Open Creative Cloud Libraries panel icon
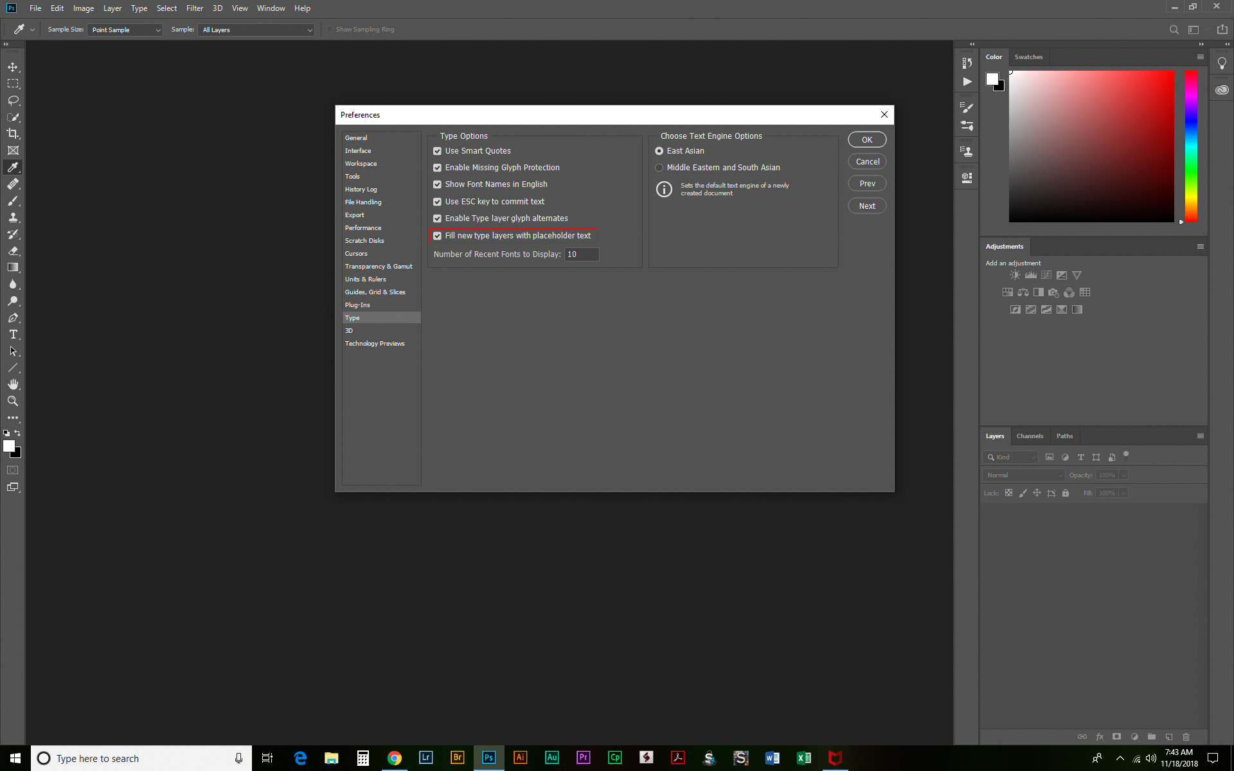 click(1222, 90)
